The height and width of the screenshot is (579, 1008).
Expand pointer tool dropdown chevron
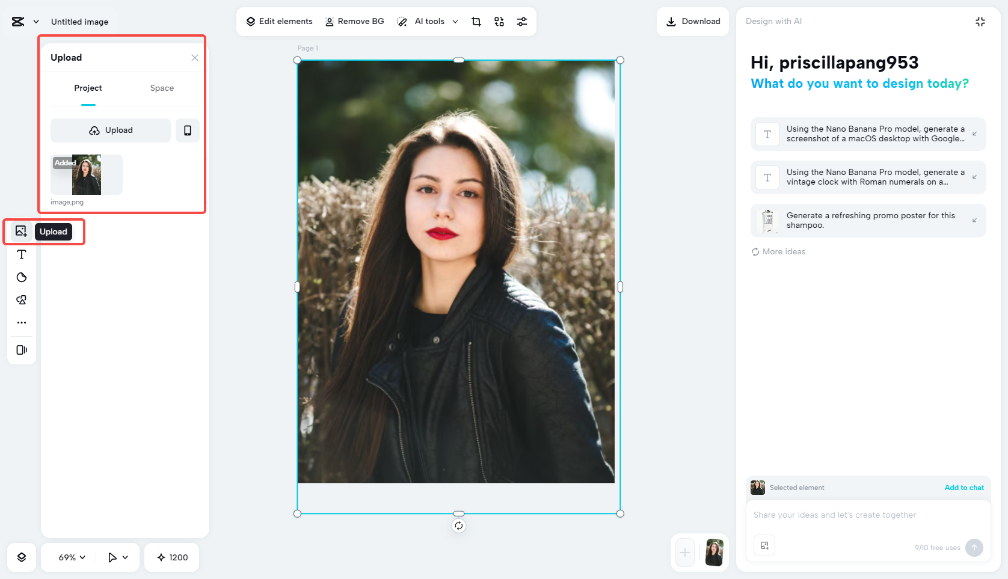125,557
